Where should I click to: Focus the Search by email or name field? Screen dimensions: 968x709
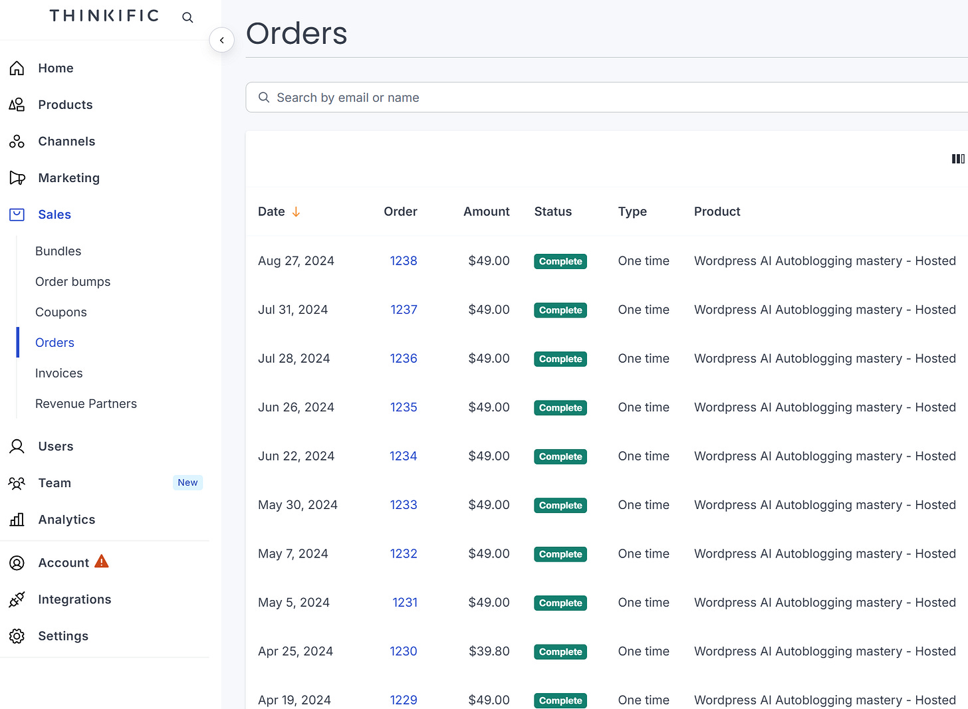pyautogui.click(x=606, y=98)
